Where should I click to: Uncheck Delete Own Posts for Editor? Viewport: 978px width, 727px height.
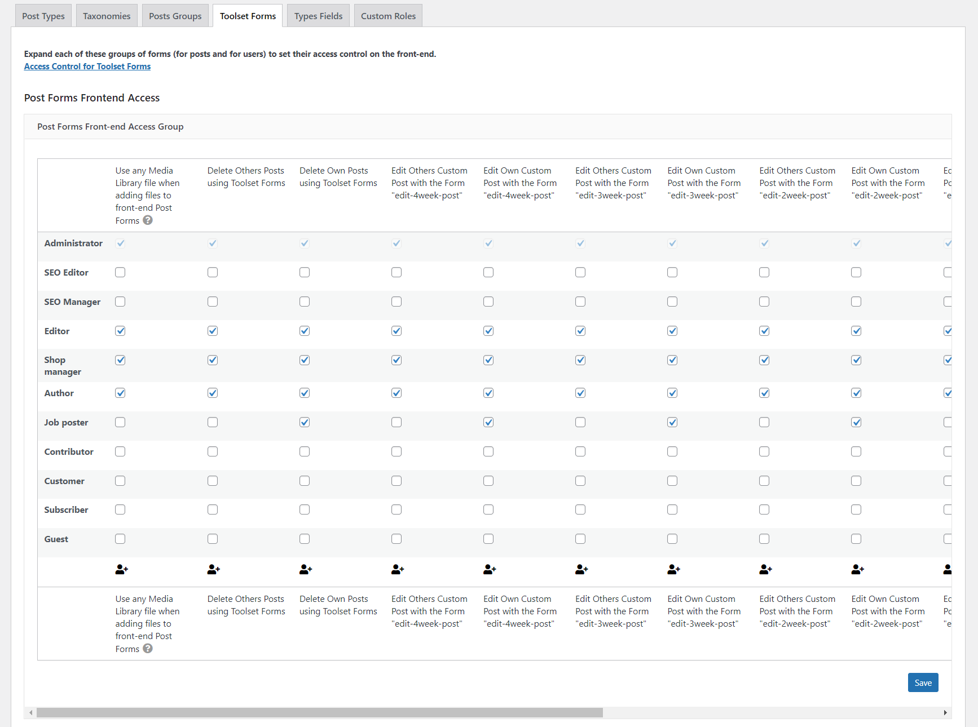tap(305, 331)
